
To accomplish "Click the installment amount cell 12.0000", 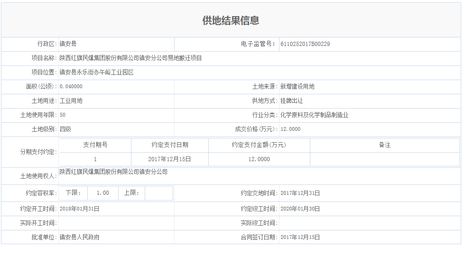I will point(259,159).
